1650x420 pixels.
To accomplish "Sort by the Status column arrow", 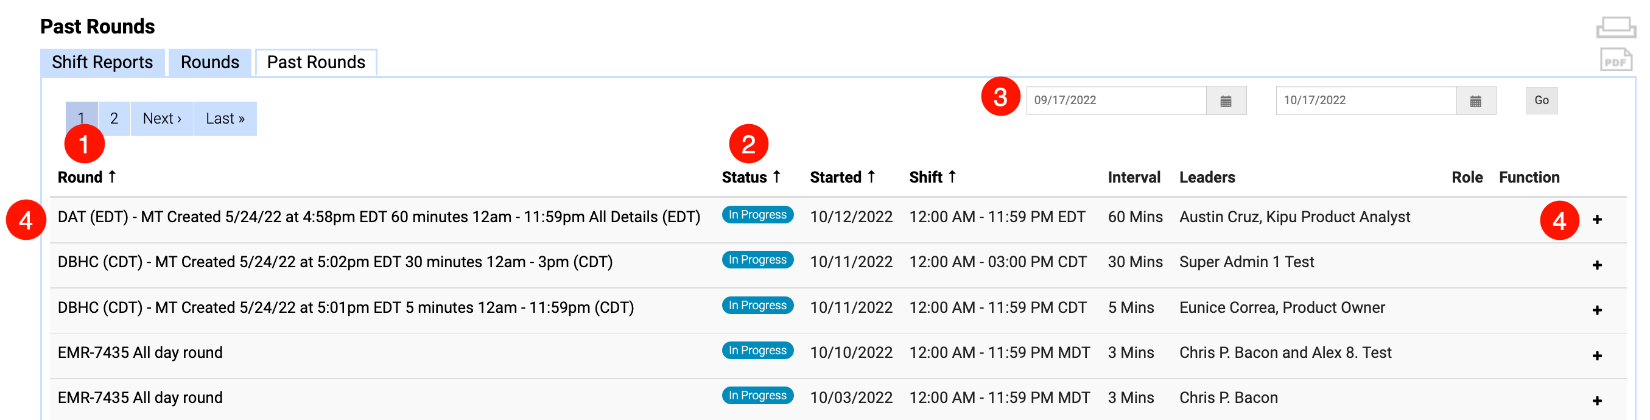I will click(776, 177).
